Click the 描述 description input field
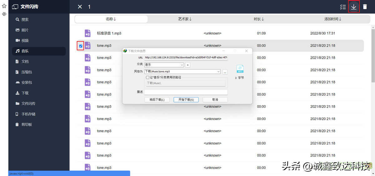This screenshot has height=176, width=375. pyautogui.click(x=186, y=92)
